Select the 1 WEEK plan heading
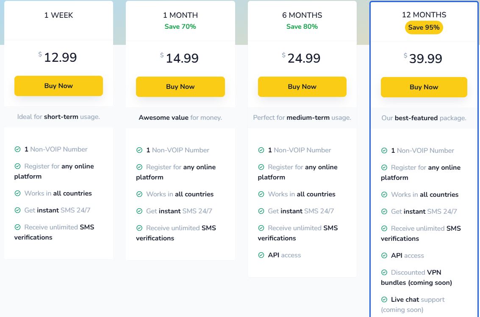 (x=58, y=15)
